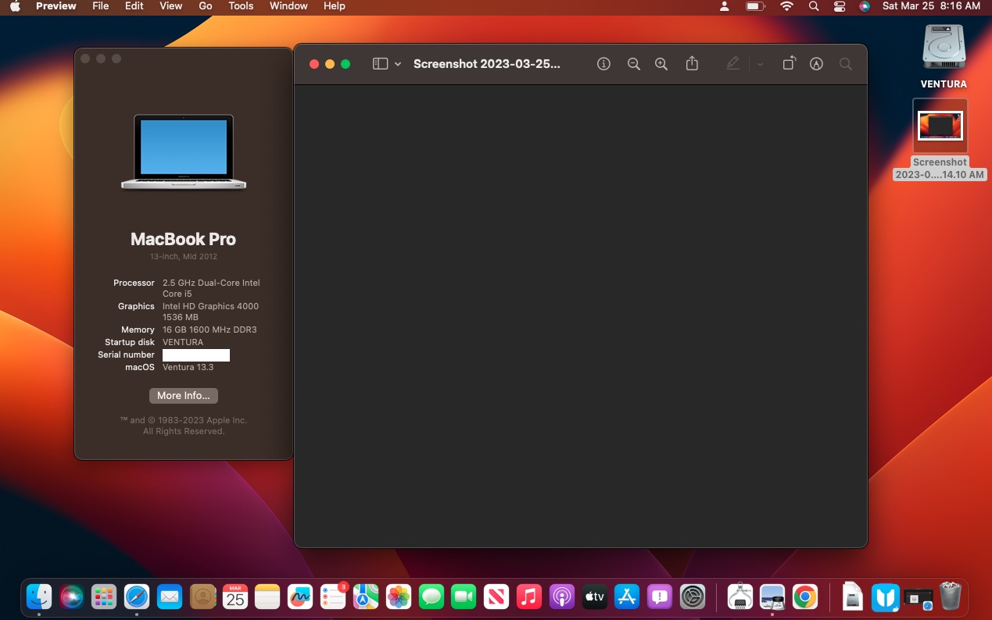Open FaceTime from the Dock
The image size is (992, 620).
[464, 597]
